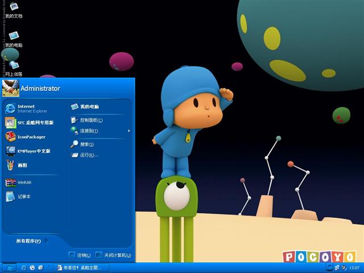364x273 pixels.
Task: Click the KMPlayer monitor icon
Action: (x=10, y=151)
